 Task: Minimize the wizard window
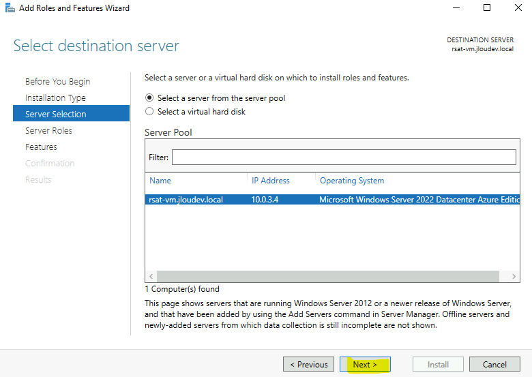coord(456,7)
